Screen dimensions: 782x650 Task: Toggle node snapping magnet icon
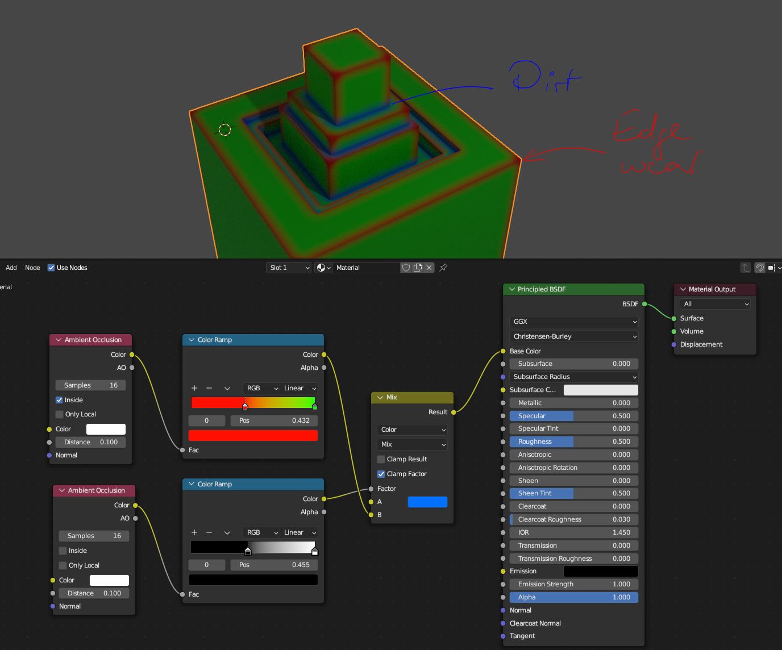click(x=759, y=268)
